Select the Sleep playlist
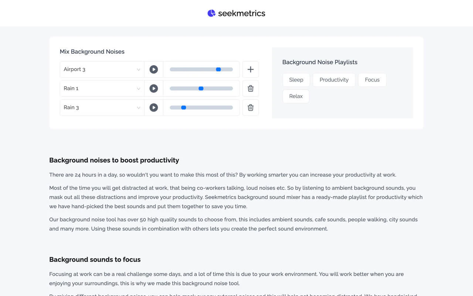 coord(296,80)
